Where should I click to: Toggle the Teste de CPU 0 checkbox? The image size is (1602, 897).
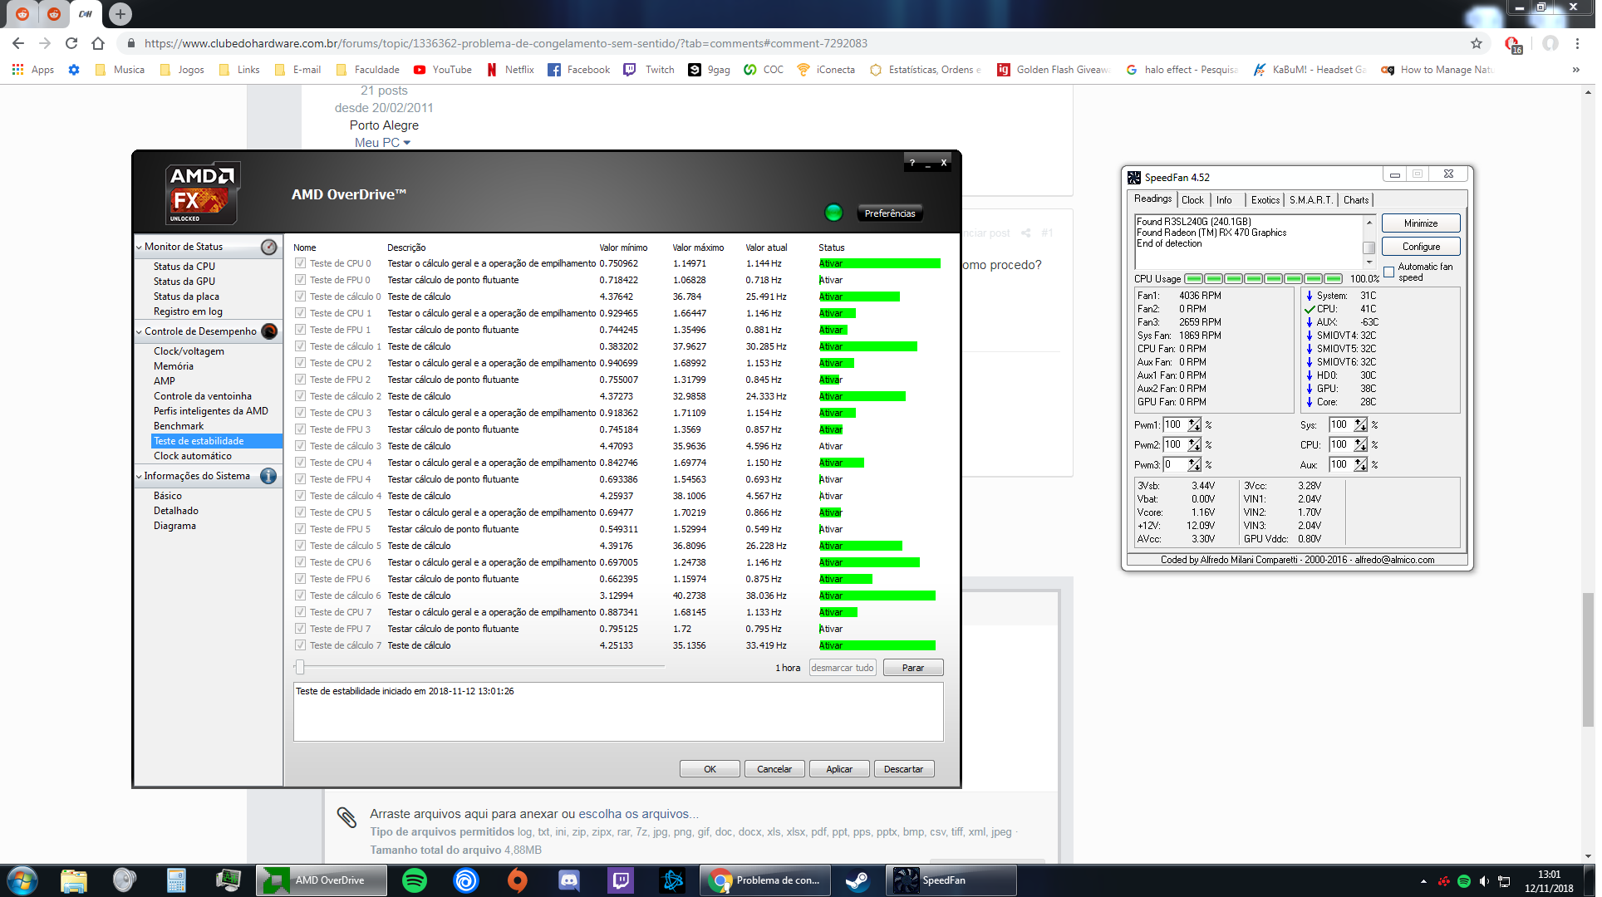[300, 263]
